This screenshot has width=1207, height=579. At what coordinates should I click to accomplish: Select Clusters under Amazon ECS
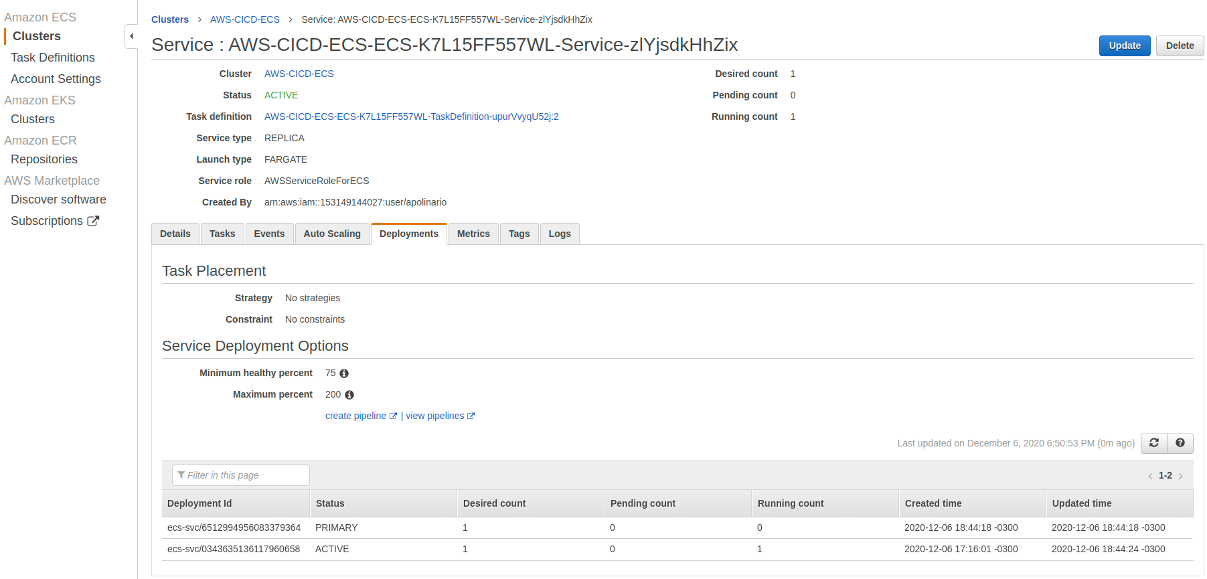click(37, 36)
